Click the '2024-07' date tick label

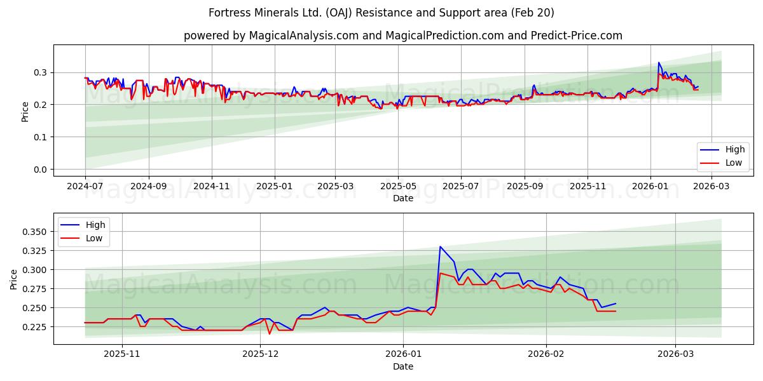[85, 187]
